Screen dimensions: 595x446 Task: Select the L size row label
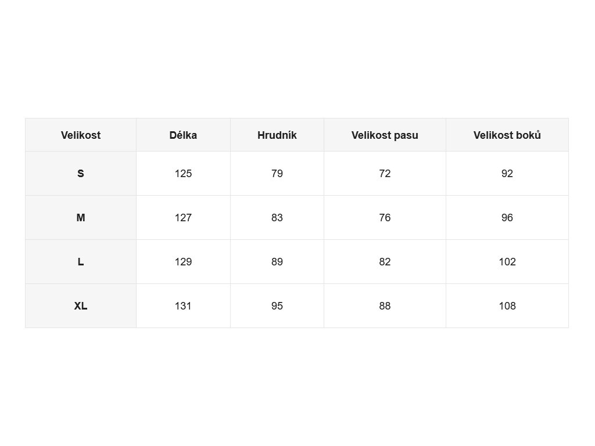(81, 262)
